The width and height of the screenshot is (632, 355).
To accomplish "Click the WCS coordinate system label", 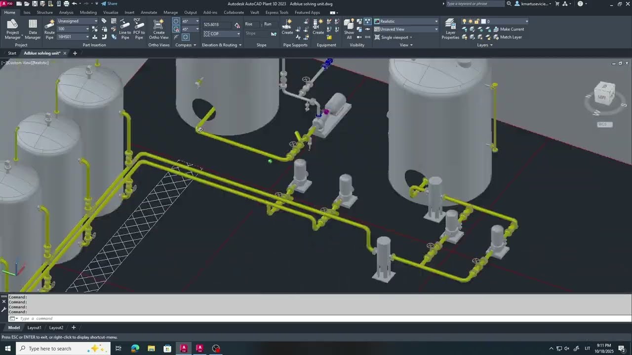I will (x=605, y=124).
